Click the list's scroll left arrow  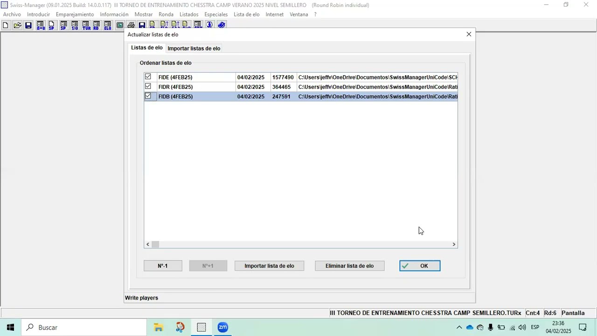(148, 245)
